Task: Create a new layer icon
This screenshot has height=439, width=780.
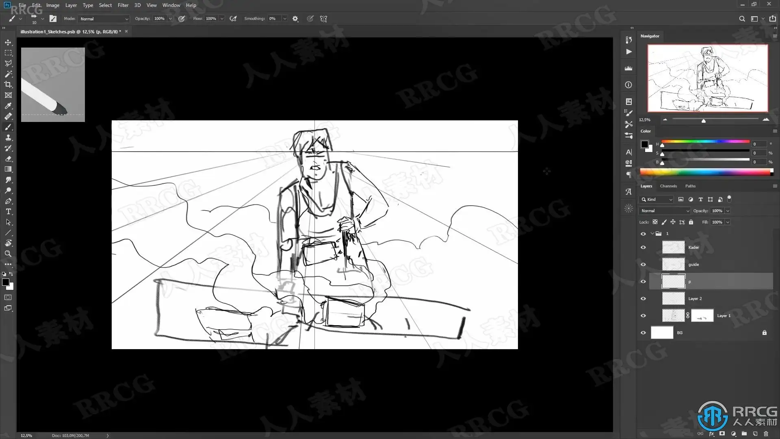Action: 755,434
